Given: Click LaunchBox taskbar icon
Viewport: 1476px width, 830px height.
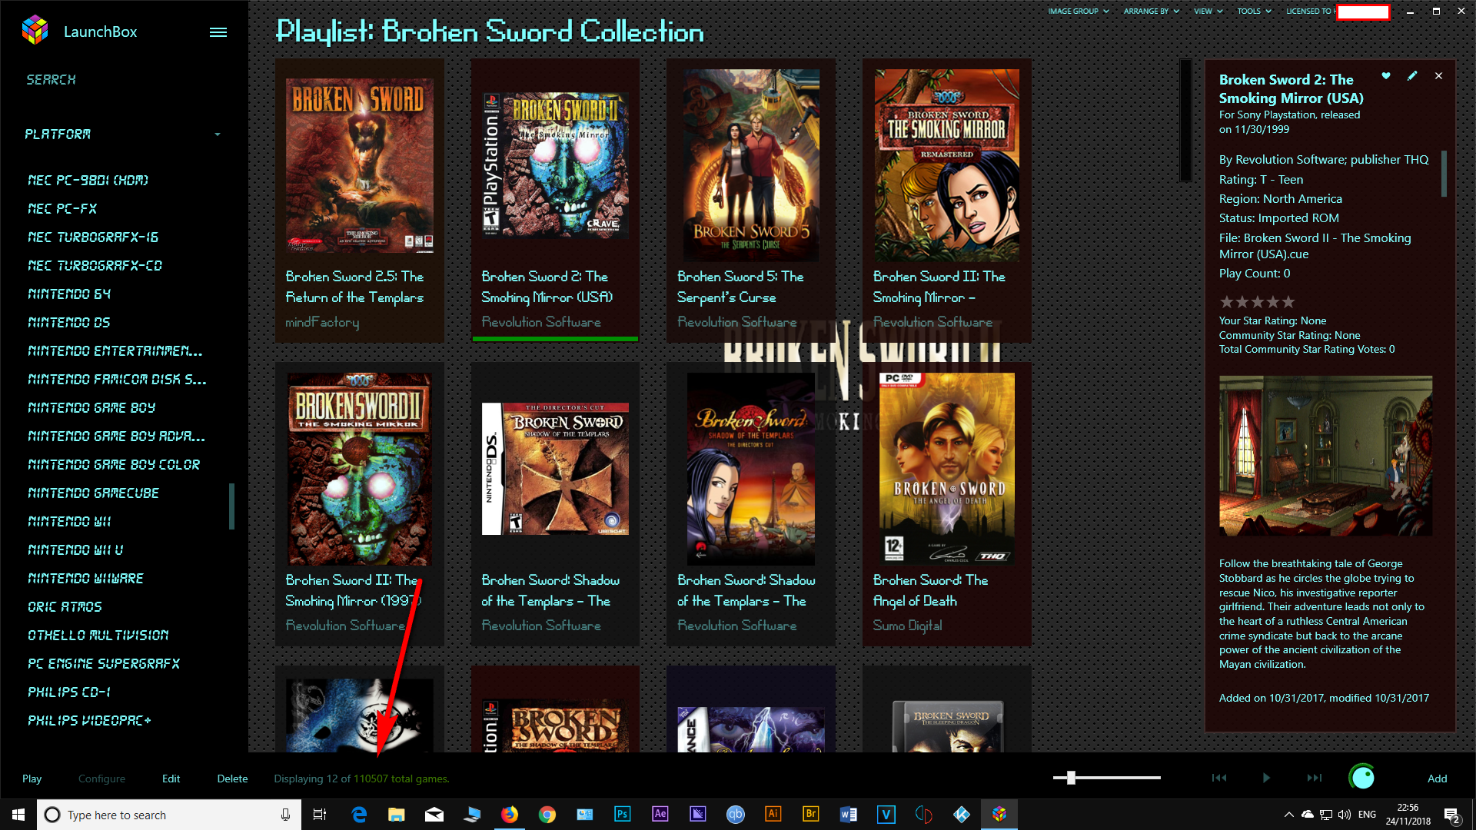Looking at the screenshot, I should coord(999,815).
